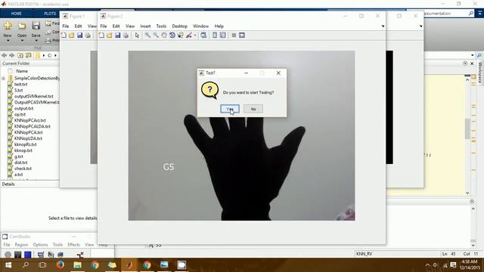Click New Figure icon in Figure 1 toolbar
Screen dimensions: 484x272
[64, 36]
